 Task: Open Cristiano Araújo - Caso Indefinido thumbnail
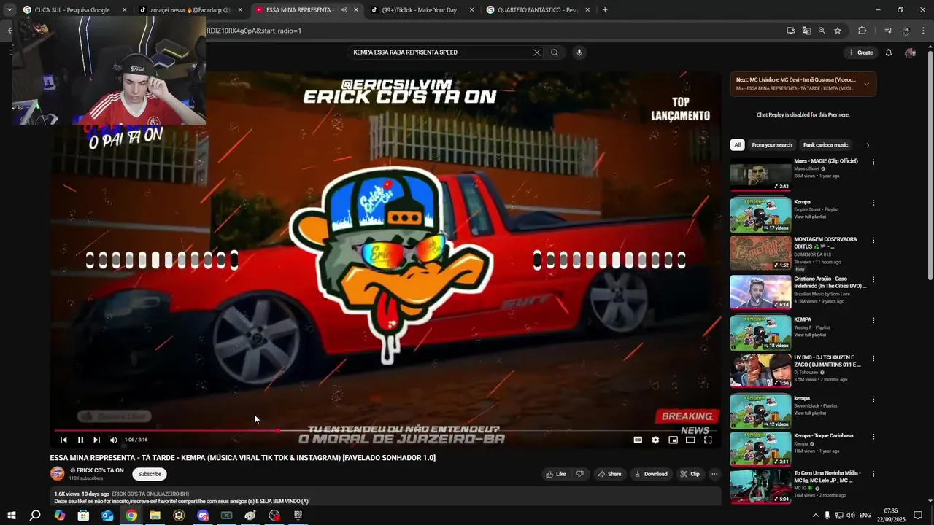760,292
